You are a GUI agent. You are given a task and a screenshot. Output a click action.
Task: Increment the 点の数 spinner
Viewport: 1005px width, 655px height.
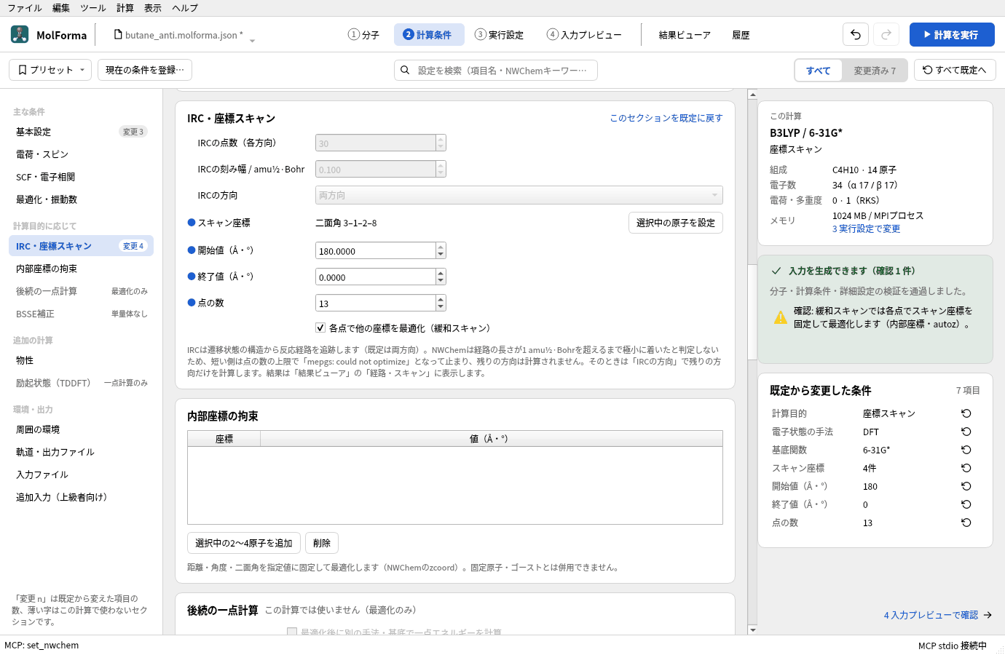tap(441, 299)
